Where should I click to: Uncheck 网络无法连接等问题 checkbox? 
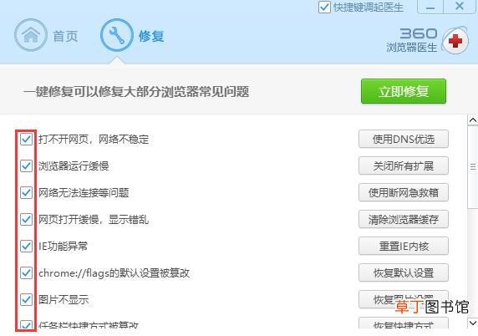point(26,193)
